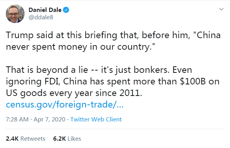This screenshot has height=148, width=230.
Task: Open the tweet options chevron menu
Action: (x=221, y=9)
